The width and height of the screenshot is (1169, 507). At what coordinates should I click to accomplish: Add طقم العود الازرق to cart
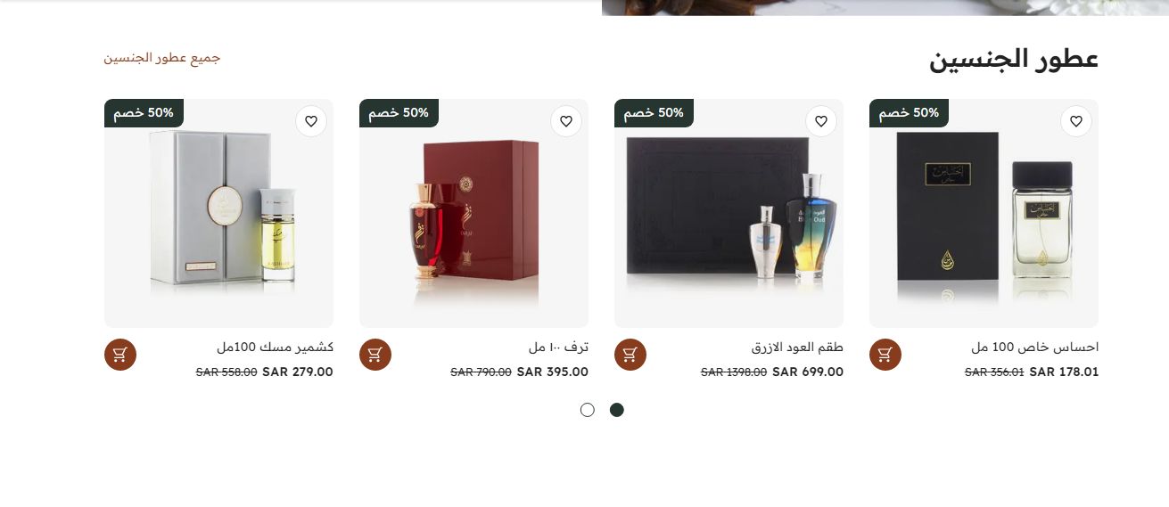630,355
